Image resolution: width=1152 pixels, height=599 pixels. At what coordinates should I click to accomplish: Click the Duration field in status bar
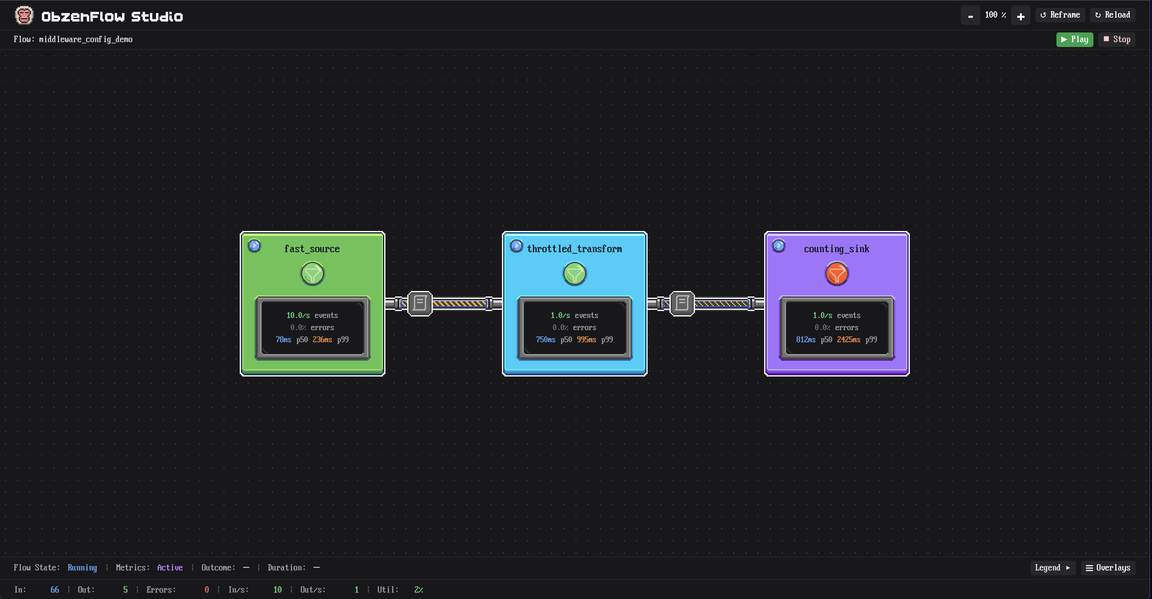click(x=294, y=568)
